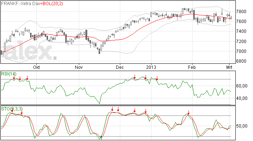Viewport: 253px width, 141px height.
Task: Select the Dec month label
Action: click(x=120, y=67)
